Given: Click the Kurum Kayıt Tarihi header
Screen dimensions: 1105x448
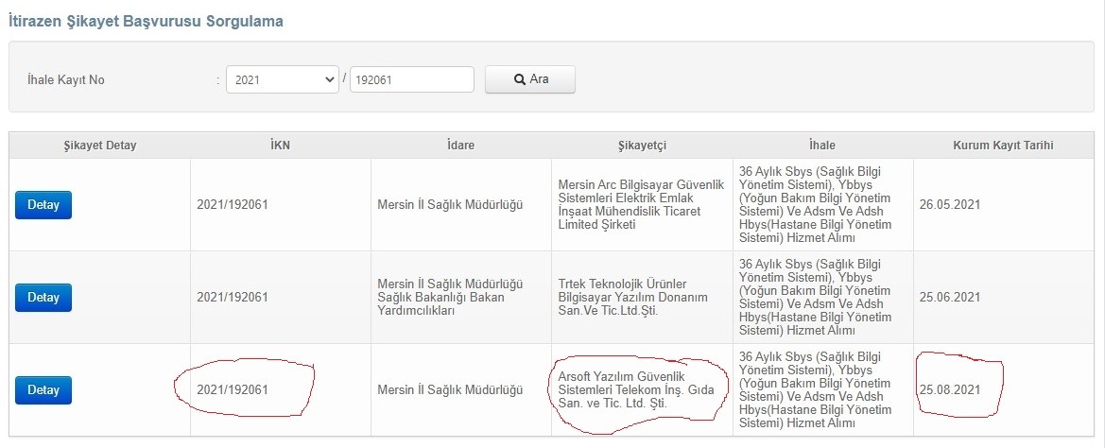Looking at the screenshot, I should click(x=1004, y=146).
